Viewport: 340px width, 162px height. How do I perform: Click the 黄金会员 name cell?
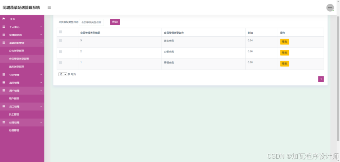pyautogui.click(x=169, y=40)
